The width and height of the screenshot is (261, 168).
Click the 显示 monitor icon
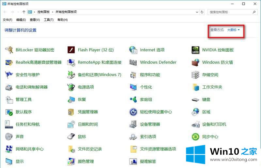9,162
